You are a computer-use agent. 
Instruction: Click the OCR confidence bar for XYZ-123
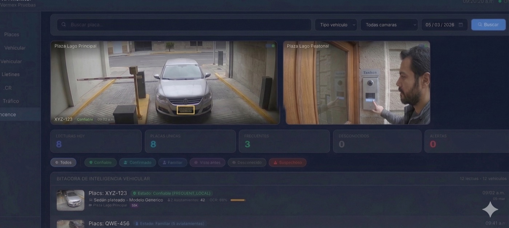(237, 200)
